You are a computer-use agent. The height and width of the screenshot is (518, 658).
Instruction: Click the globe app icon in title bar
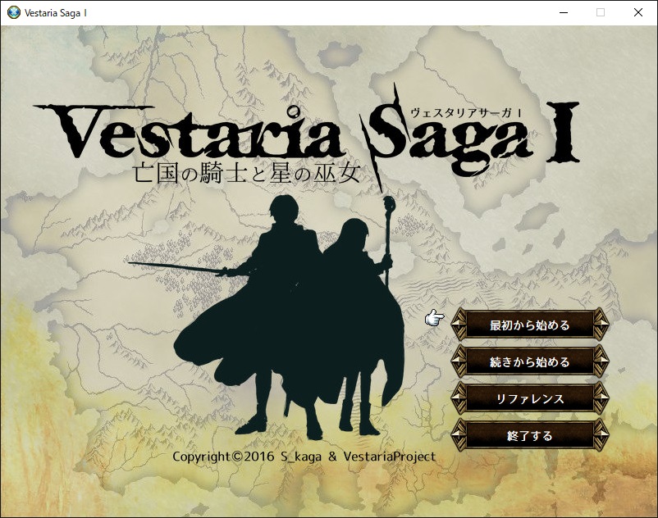point(12,12)
